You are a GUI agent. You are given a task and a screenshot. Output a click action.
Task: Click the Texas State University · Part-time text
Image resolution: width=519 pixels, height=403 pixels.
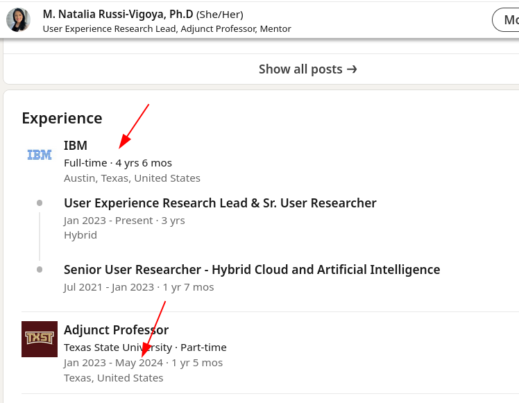pyautogui.click(x=145, y=348)
